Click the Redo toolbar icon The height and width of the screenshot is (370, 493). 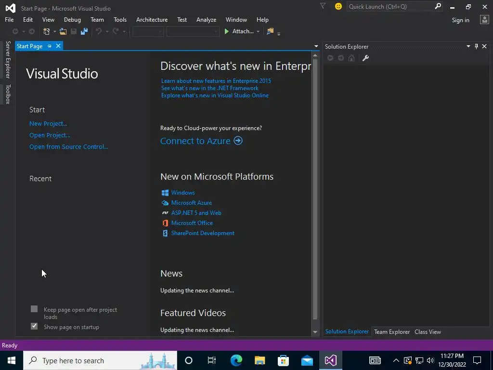click(116, 31)
